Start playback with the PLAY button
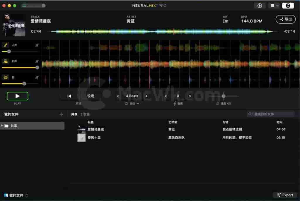 tap(17, 96)
